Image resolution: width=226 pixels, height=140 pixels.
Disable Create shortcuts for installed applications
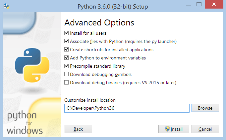point(67,50)
